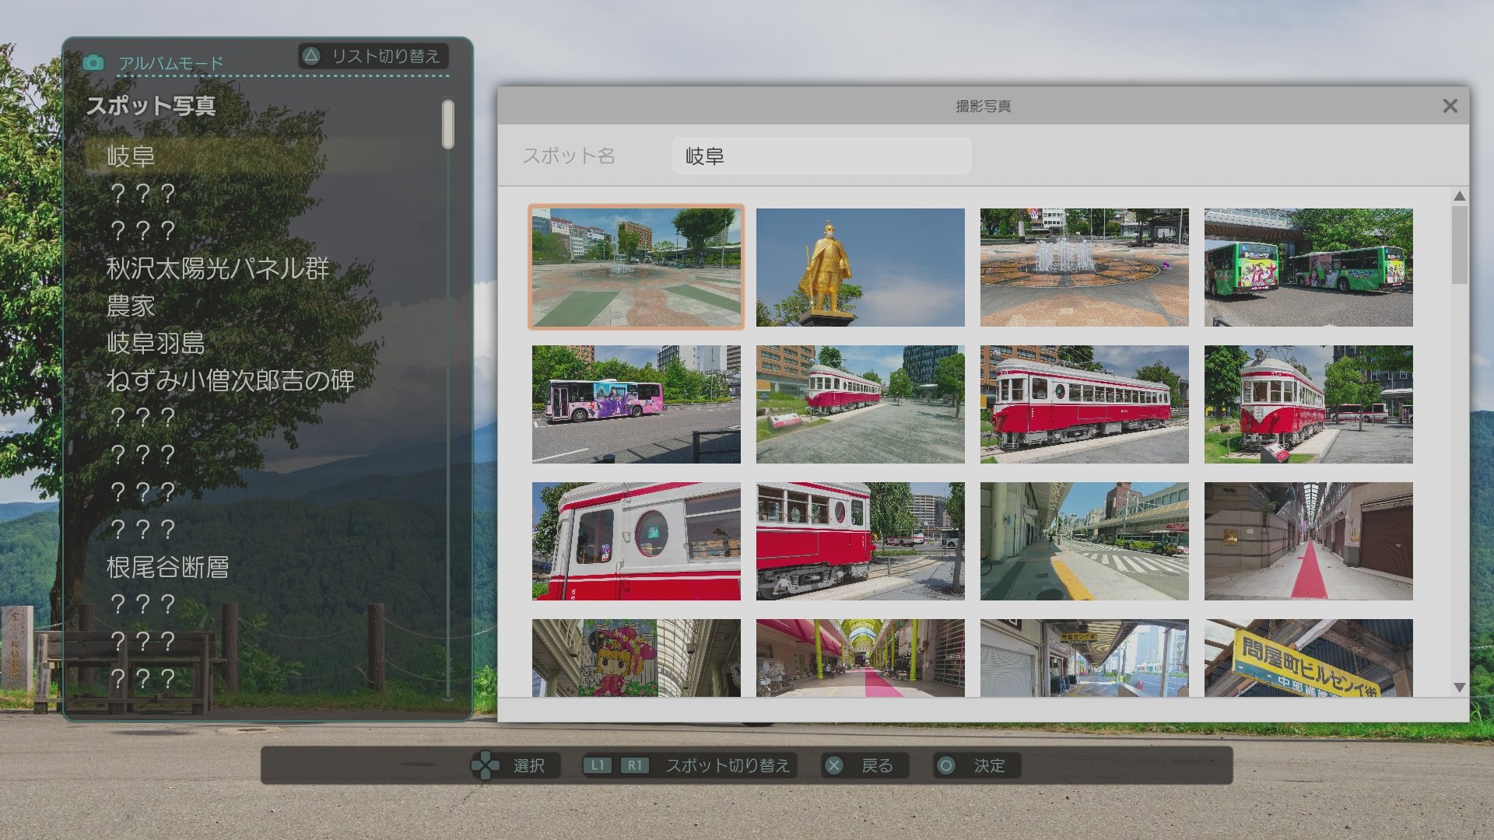1494x840 pixels.
Task: Select 岐阜 in the spot list
Action: 131,156
